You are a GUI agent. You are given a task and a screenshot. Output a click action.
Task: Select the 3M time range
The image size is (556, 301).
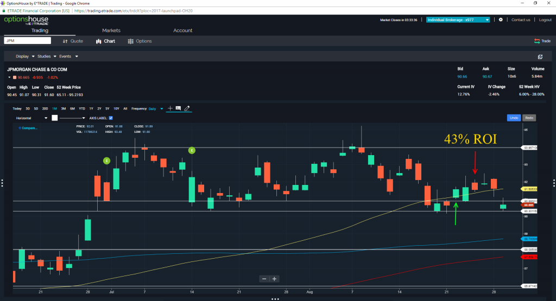pos(64,108)
